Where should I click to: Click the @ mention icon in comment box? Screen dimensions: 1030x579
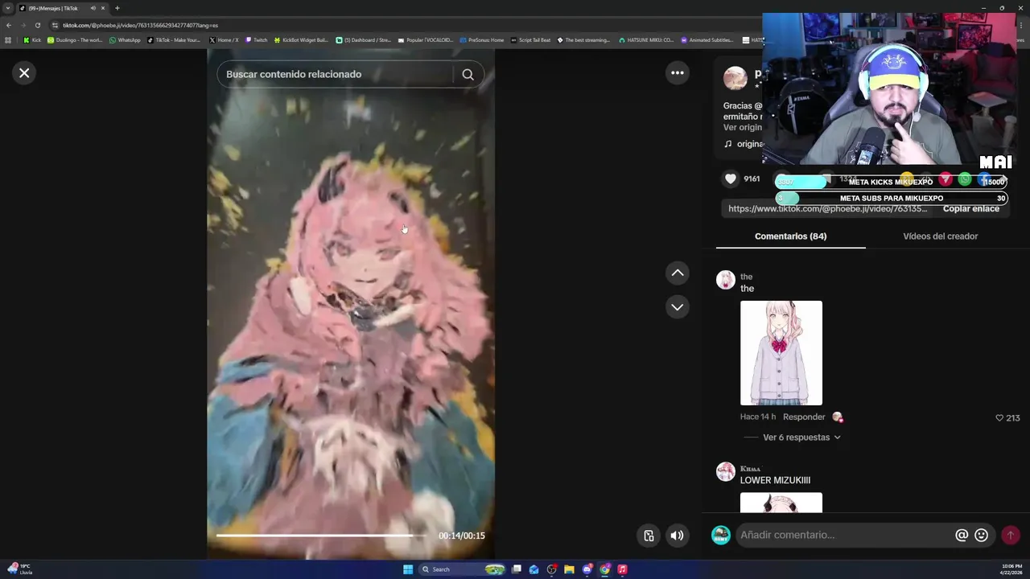point(962,535)
